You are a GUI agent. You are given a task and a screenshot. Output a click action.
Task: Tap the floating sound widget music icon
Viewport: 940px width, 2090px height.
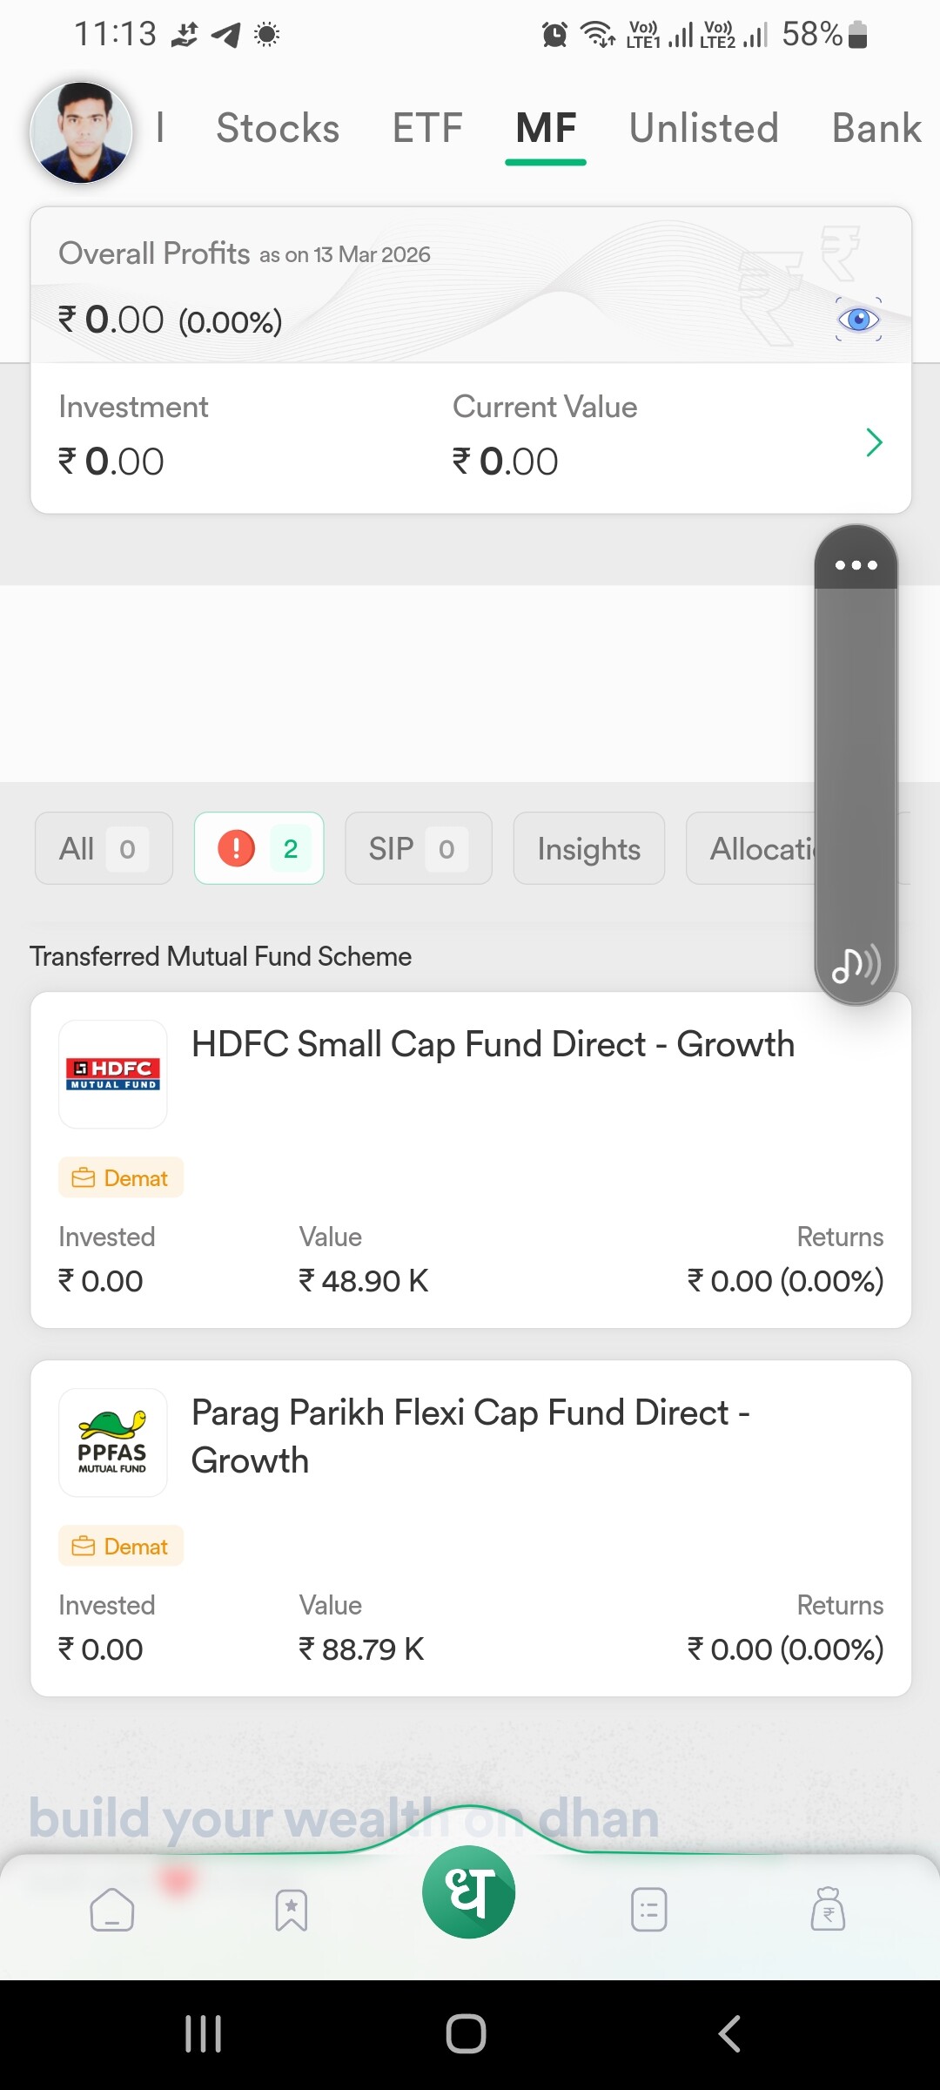tap(856, 965)
